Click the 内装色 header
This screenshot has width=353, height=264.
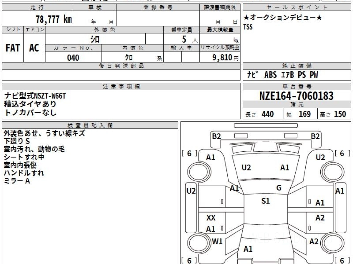132,48
